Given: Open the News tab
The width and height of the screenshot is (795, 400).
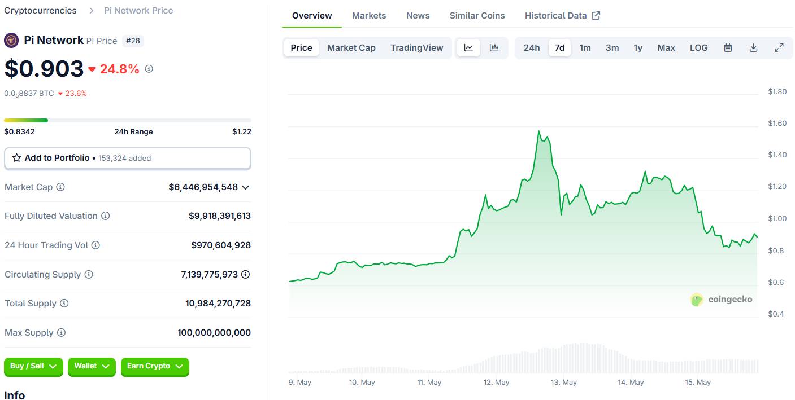Looking at the screenshot, I should tap(418, 16).
